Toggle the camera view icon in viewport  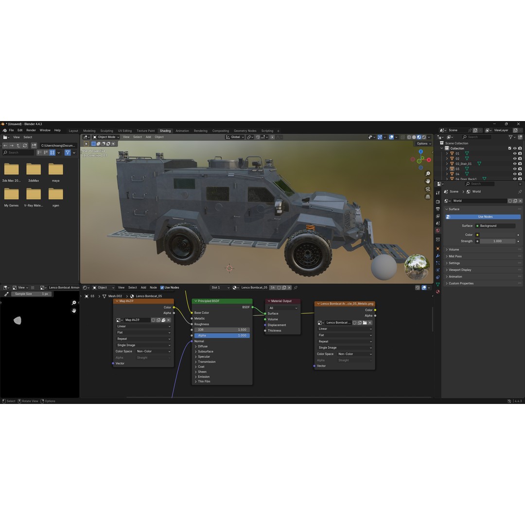428,189
